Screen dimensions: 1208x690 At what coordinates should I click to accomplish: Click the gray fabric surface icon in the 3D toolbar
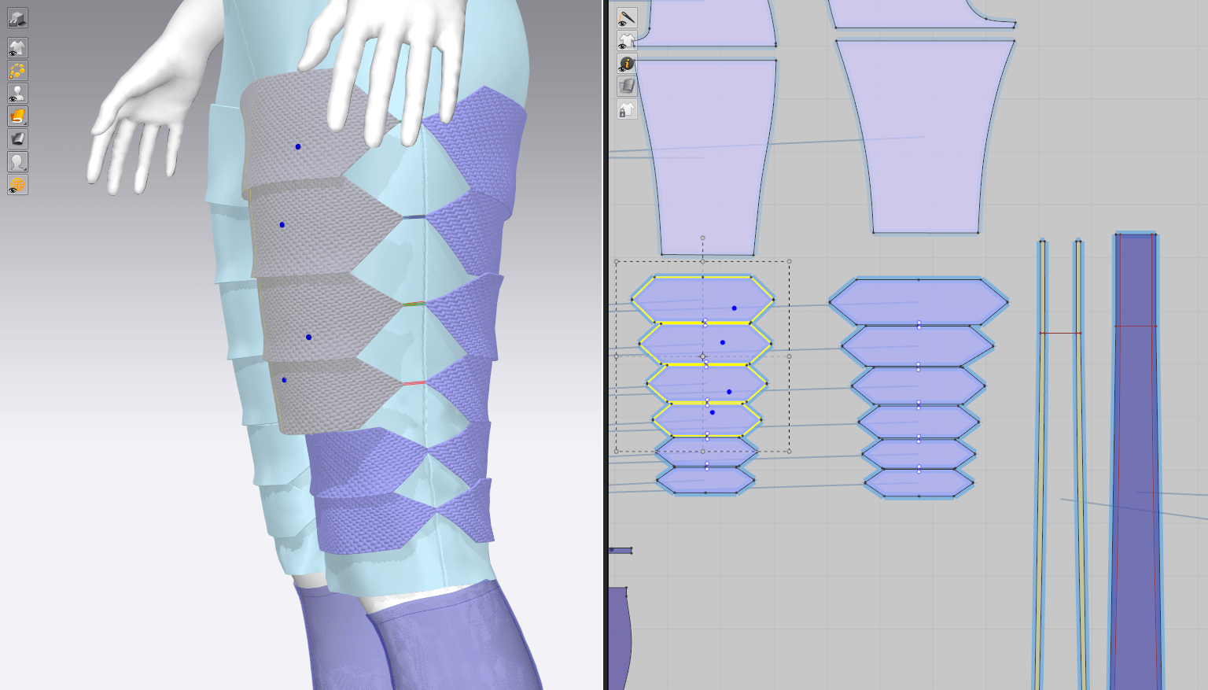coord(17,139)
